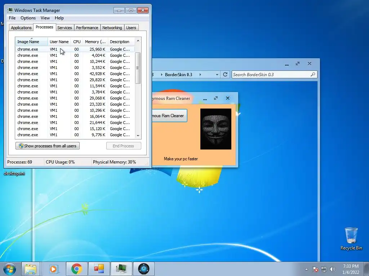Switch to the Applications tab
Image resolution: width=369 pixels, height=276 pixels.
tap(21, 28)
